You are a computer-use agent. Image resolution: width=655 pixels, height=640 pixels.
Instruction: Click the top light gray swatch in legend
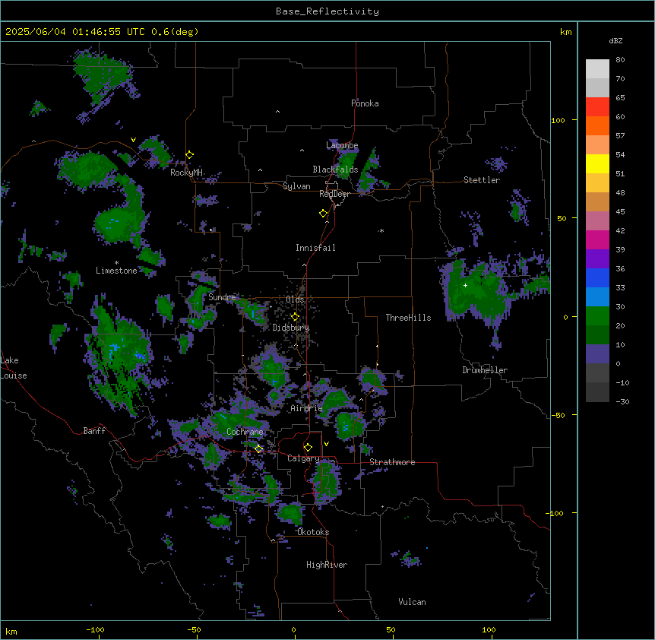(x=597, y=69)
